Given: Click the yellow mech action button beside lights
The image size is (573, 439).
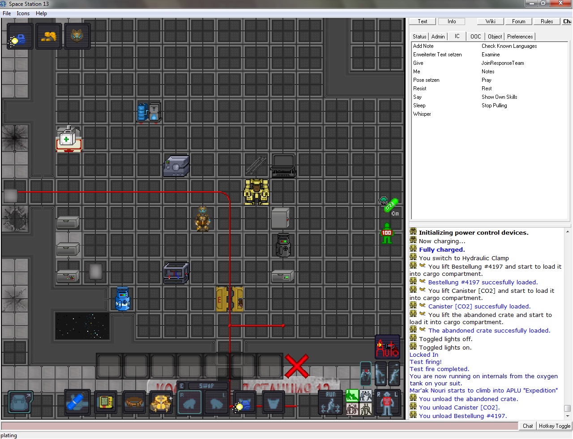Looking at the screenshot, I should pos(48,37).
